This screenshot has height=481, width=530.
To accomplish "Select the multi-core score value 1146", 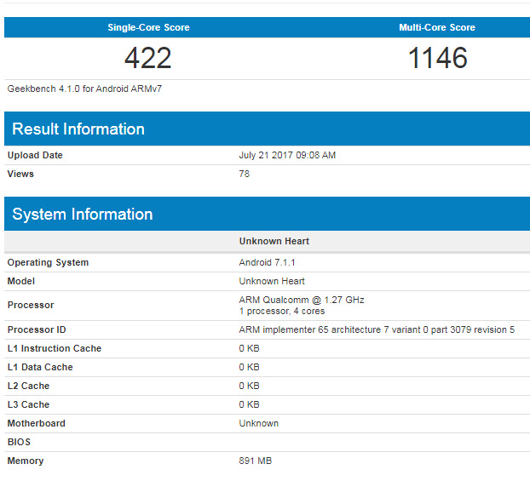I will click(x=437, y=58).
